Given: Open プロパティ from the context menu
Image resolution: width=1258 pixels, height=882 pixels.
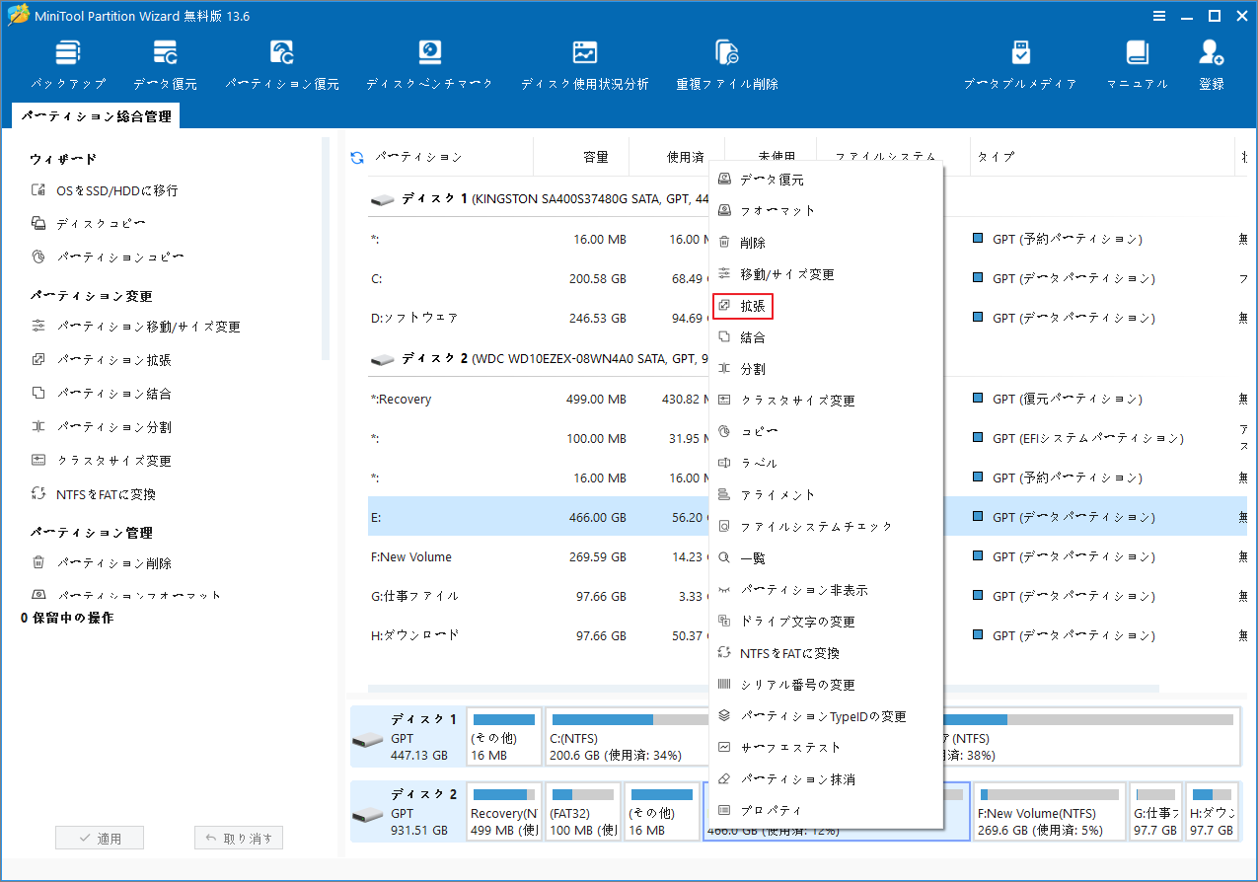Looking at the screenshot, I should [x=769, y=809].
